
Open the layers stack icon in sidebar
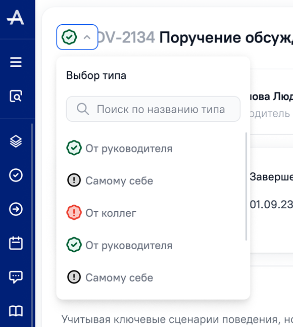(16, 141)
